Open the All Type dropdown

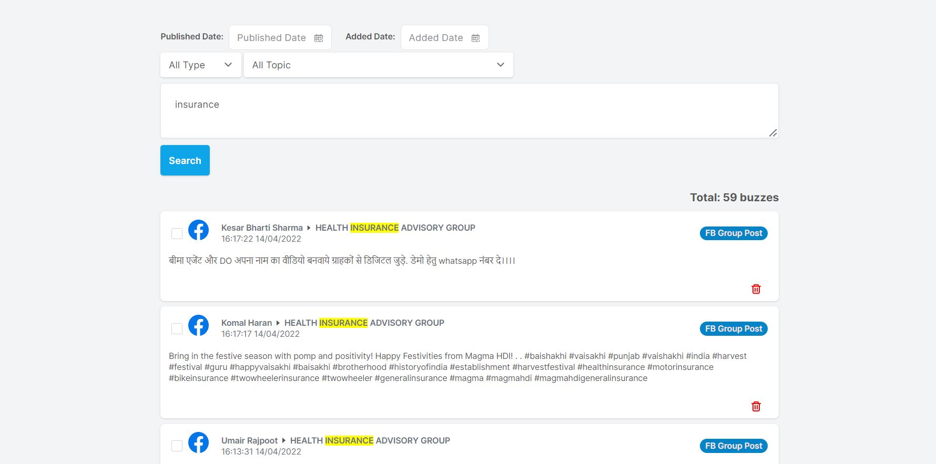[201, 65]
